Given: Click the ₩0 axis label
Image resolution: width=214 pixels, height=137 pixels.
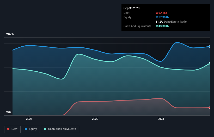Looking at the screenshot, I should coord(8,112).
